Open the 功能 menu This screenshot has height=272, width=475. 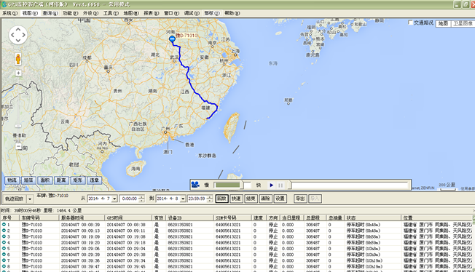(x=70, y=13)
